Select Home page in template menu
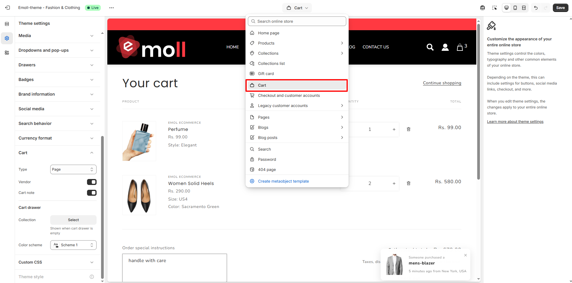 [x=297, y=33]
